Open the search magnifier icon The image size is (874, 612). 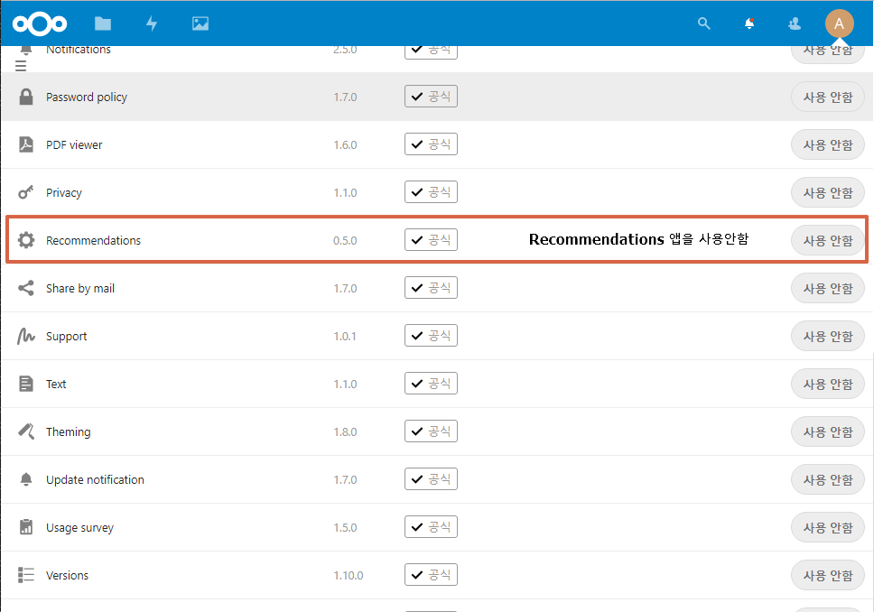tap(704, 23)
